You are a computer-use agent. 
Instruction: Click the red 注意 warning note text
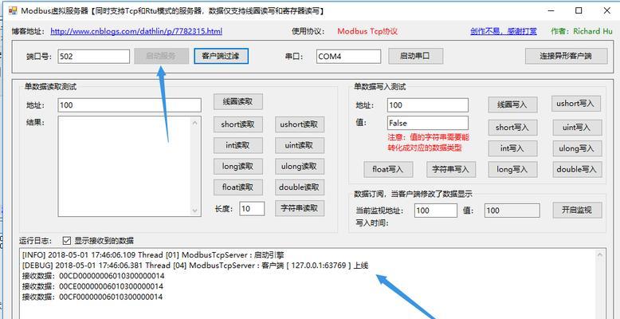429,143
